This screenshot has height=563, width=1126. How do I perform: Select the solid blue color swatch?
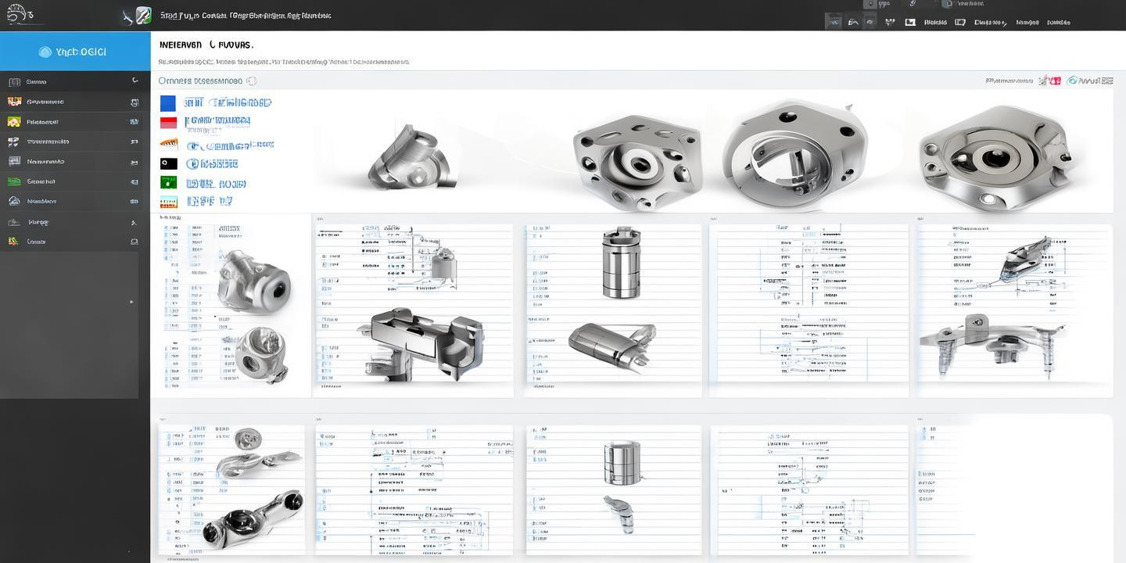click(167, 103)
